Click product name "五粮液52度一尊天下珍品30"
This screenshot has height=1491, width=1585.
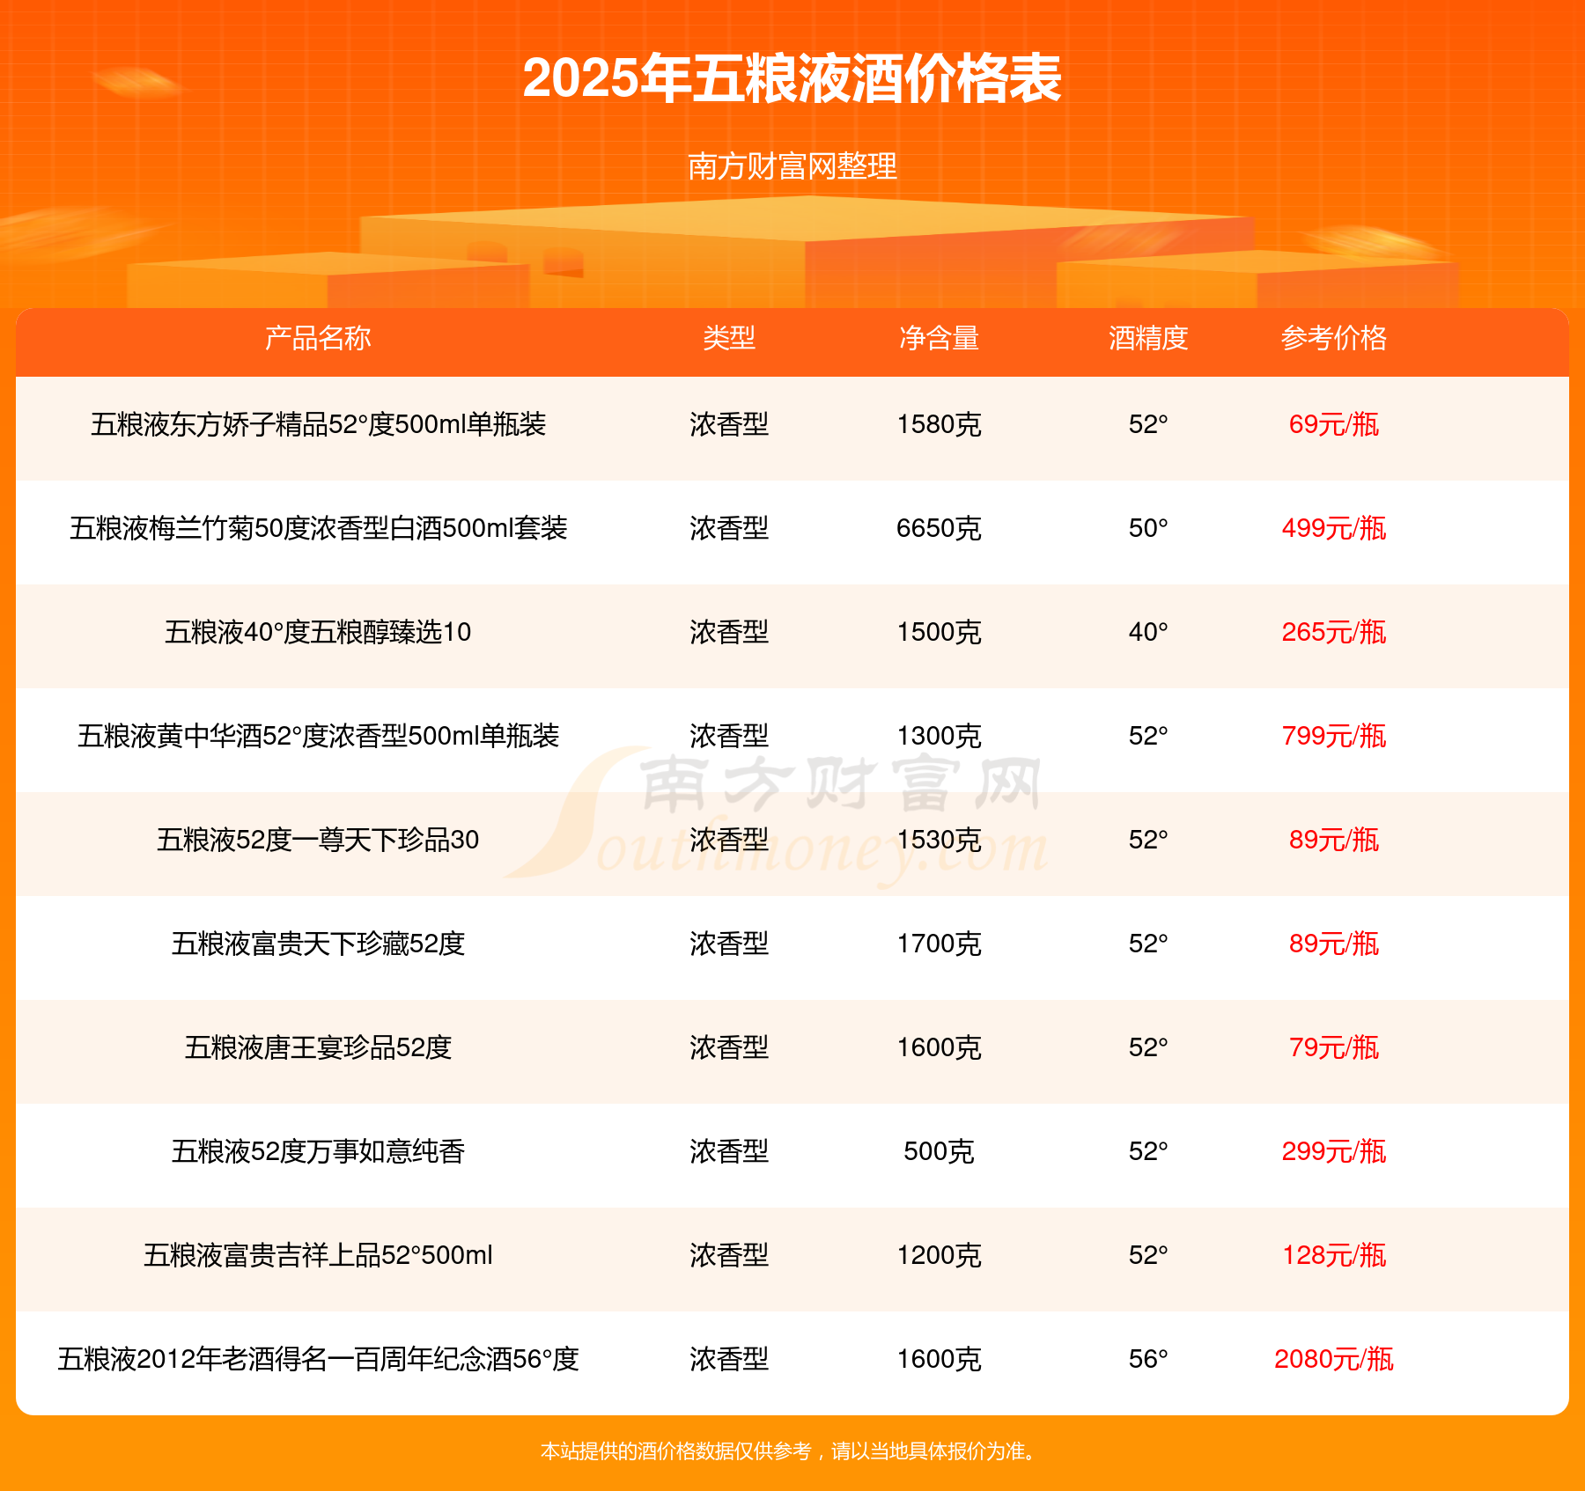click(318, 841)
